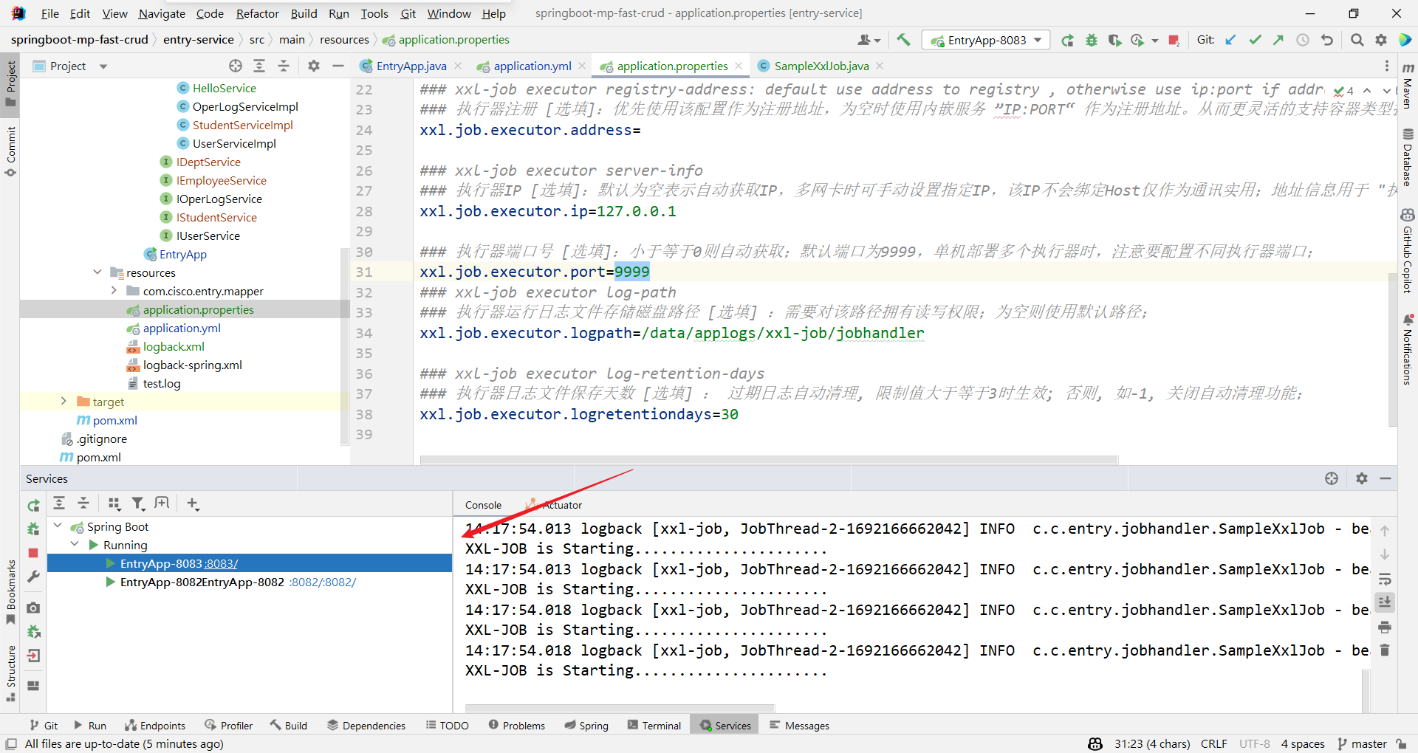
Task: Expand all in the Project panel
Action: [259, 66]
